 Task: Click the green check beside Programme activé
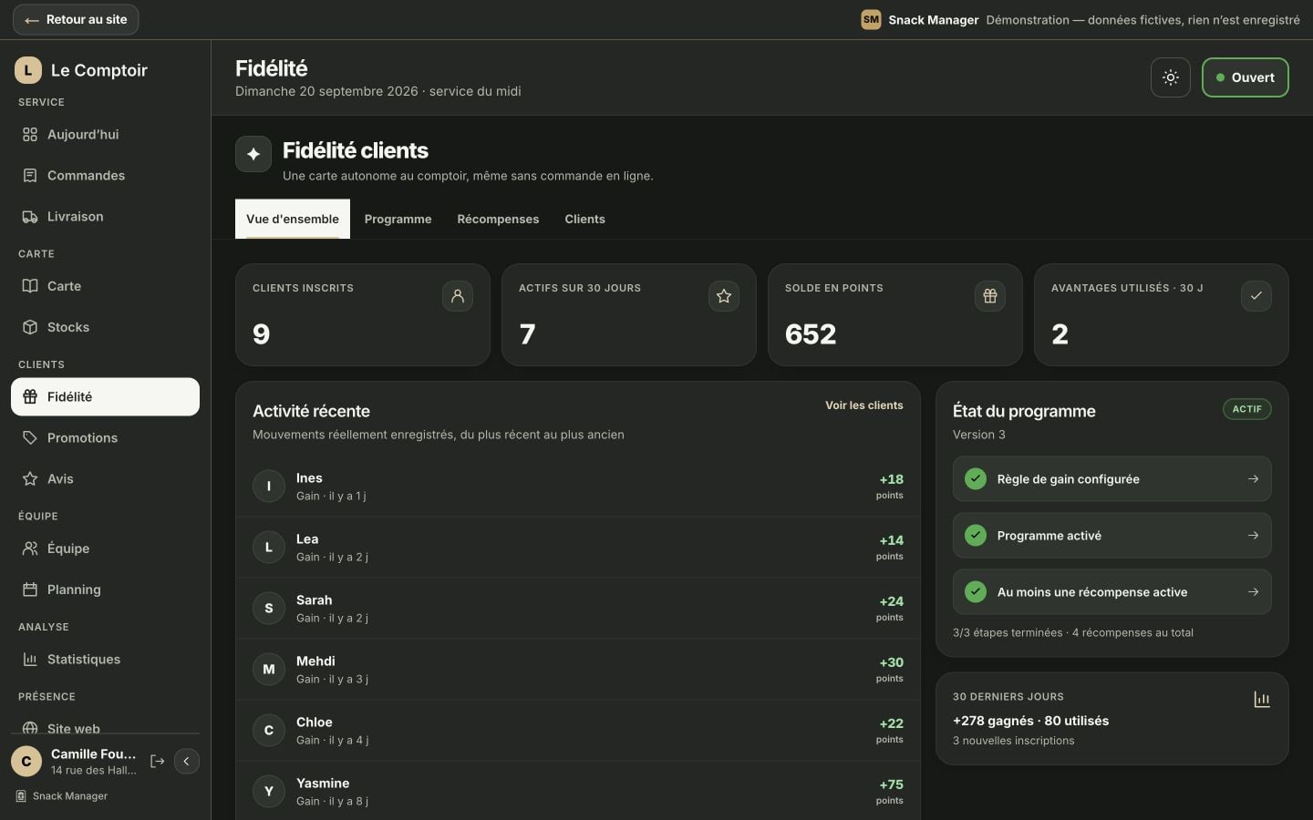click(976, 536)
